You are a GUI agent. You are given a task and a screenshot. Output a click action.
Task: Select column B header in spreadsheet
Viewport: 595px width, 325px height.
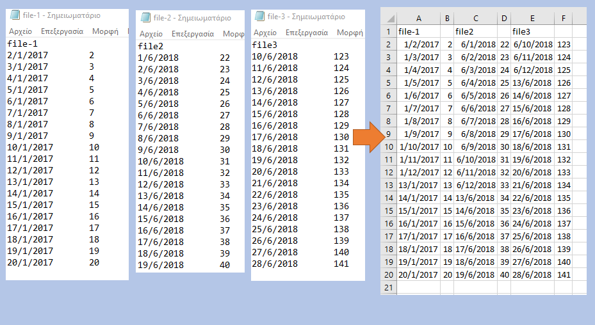447,18
